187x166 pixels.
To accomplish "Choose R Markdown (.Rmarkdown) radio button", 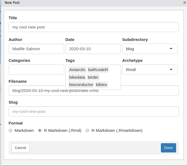I will pyautogui.click(x=88, y=130).
